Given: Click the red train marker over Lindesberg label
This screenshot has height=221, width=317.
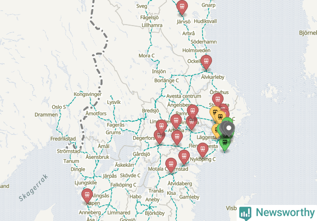Looking at the screenshot, I should point(161,126).
